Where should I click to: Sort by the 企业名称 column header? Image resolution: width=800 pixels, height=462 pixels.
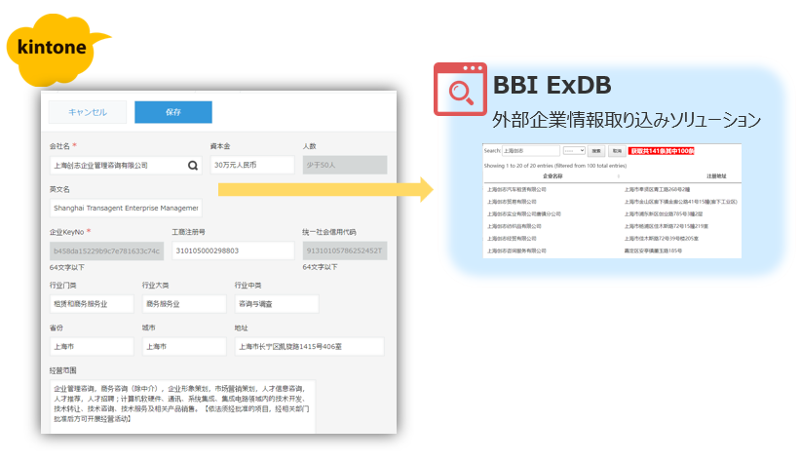553,176
